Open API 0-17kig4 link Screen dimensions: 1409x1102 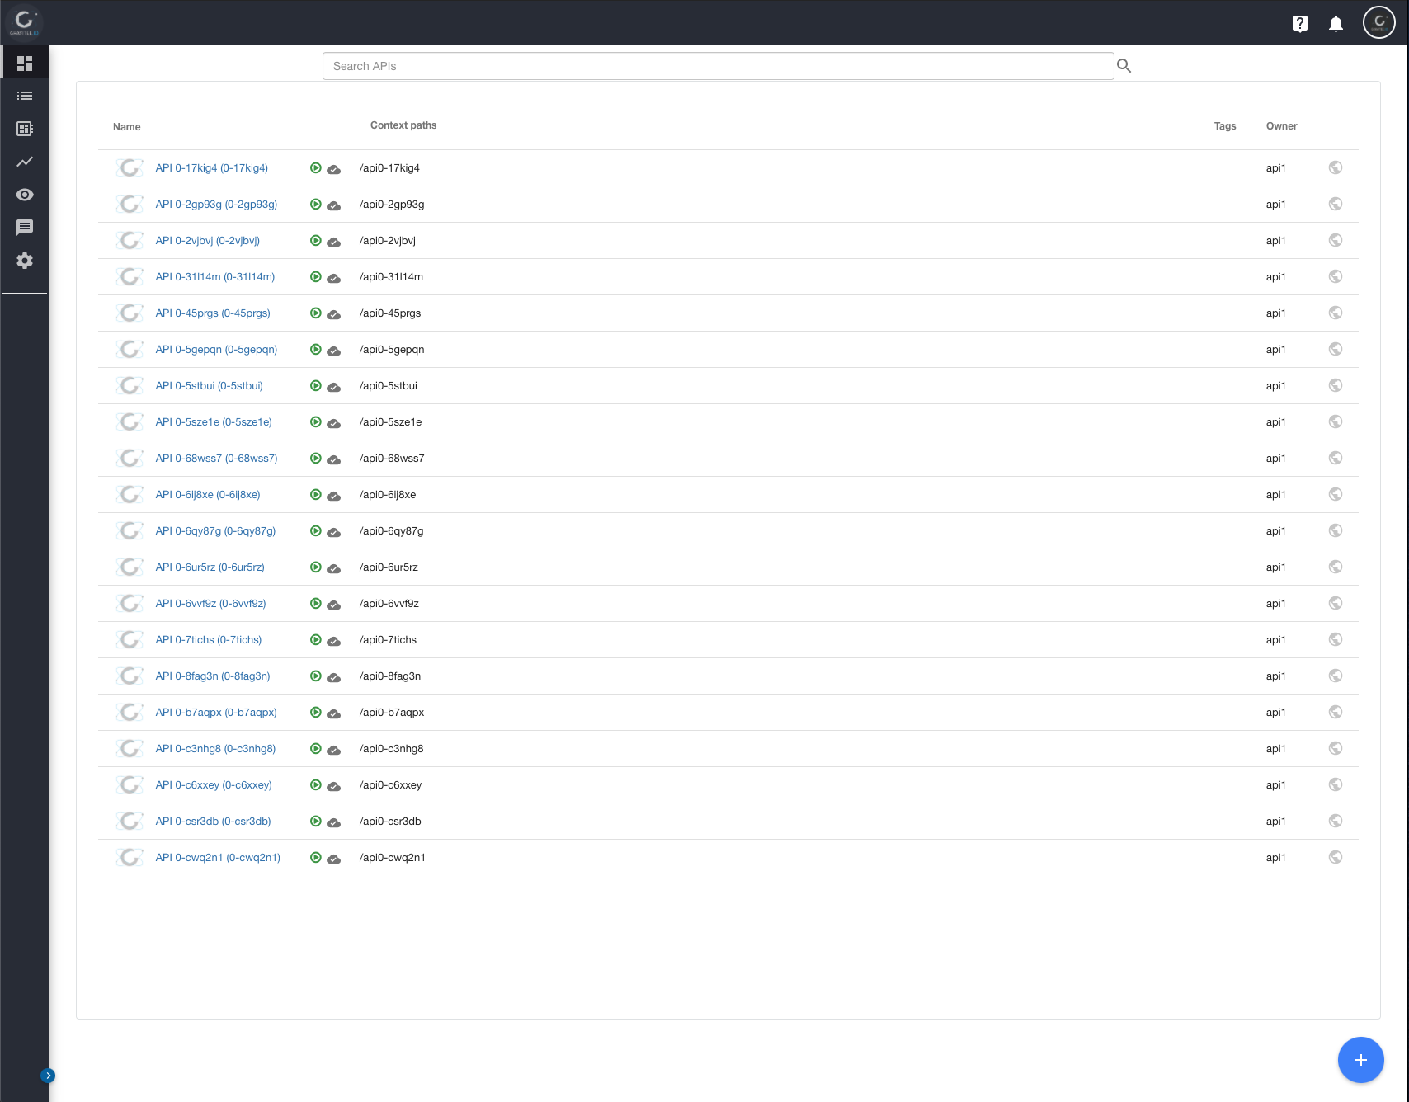coord(212,168)
